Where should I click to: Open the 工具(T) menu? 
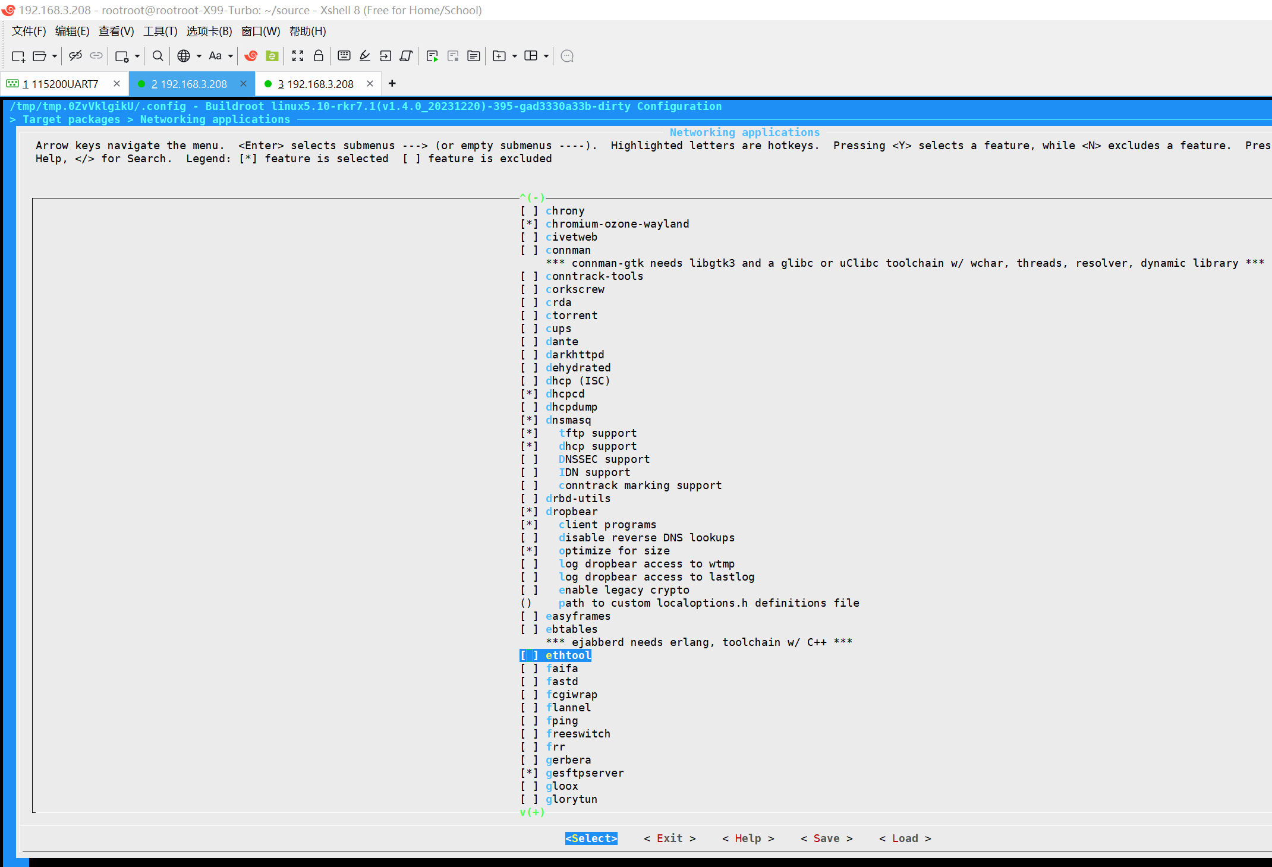(160, 31)
